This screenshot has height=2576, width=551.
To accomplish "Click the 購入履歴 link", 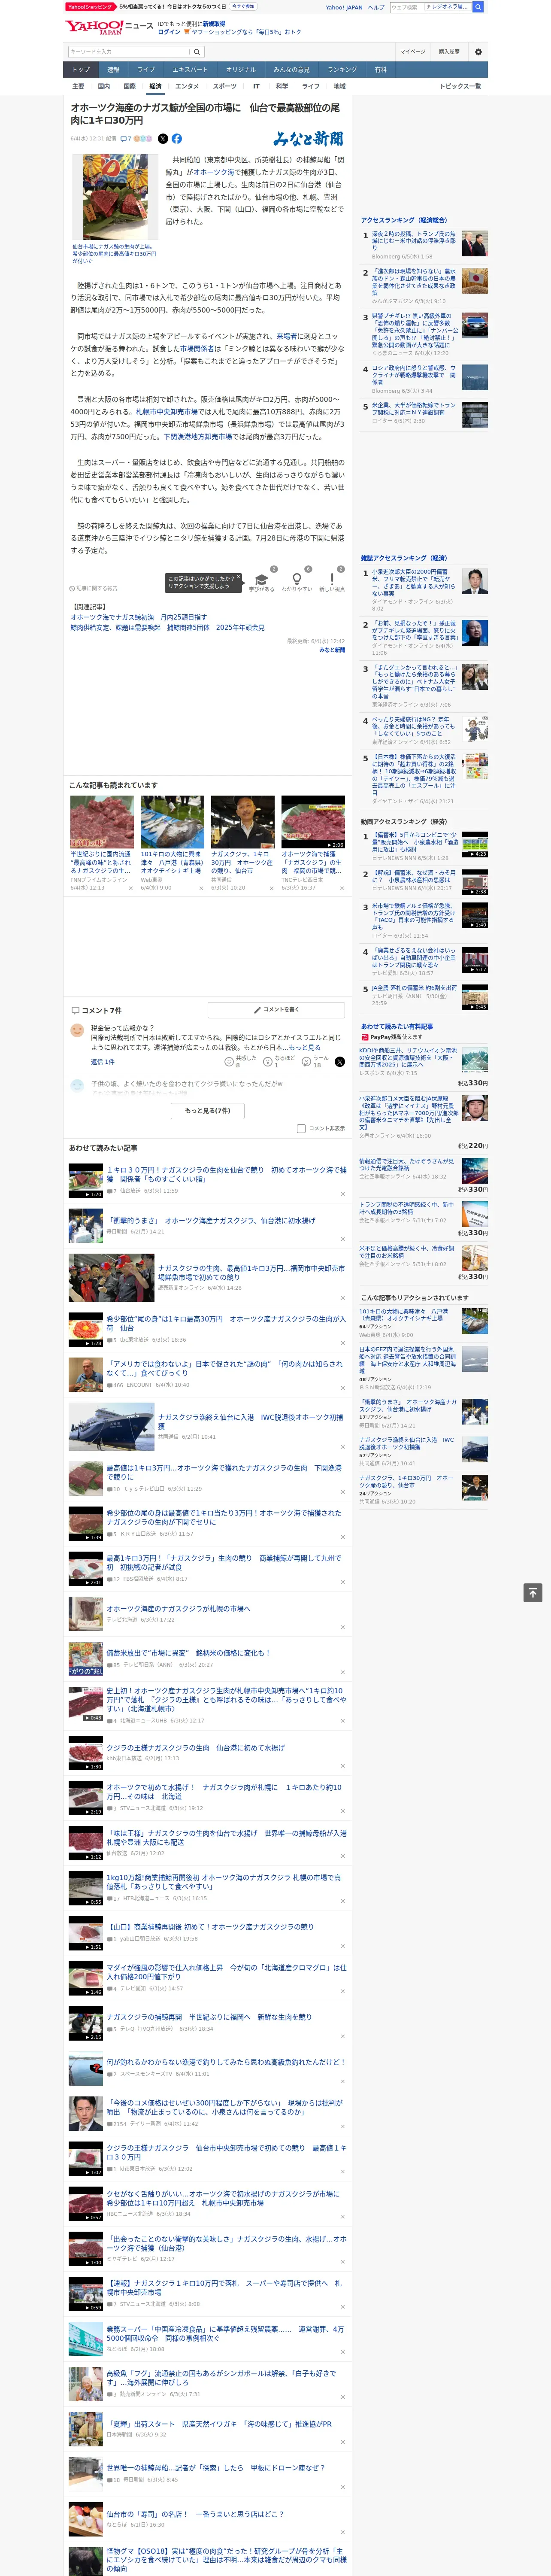I will pyautogui.click(x=449, y=52).
